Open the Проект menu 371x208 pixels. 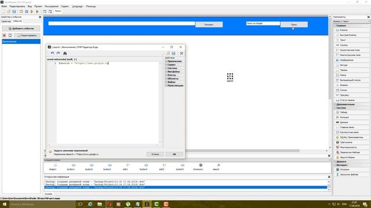(38, 6)
